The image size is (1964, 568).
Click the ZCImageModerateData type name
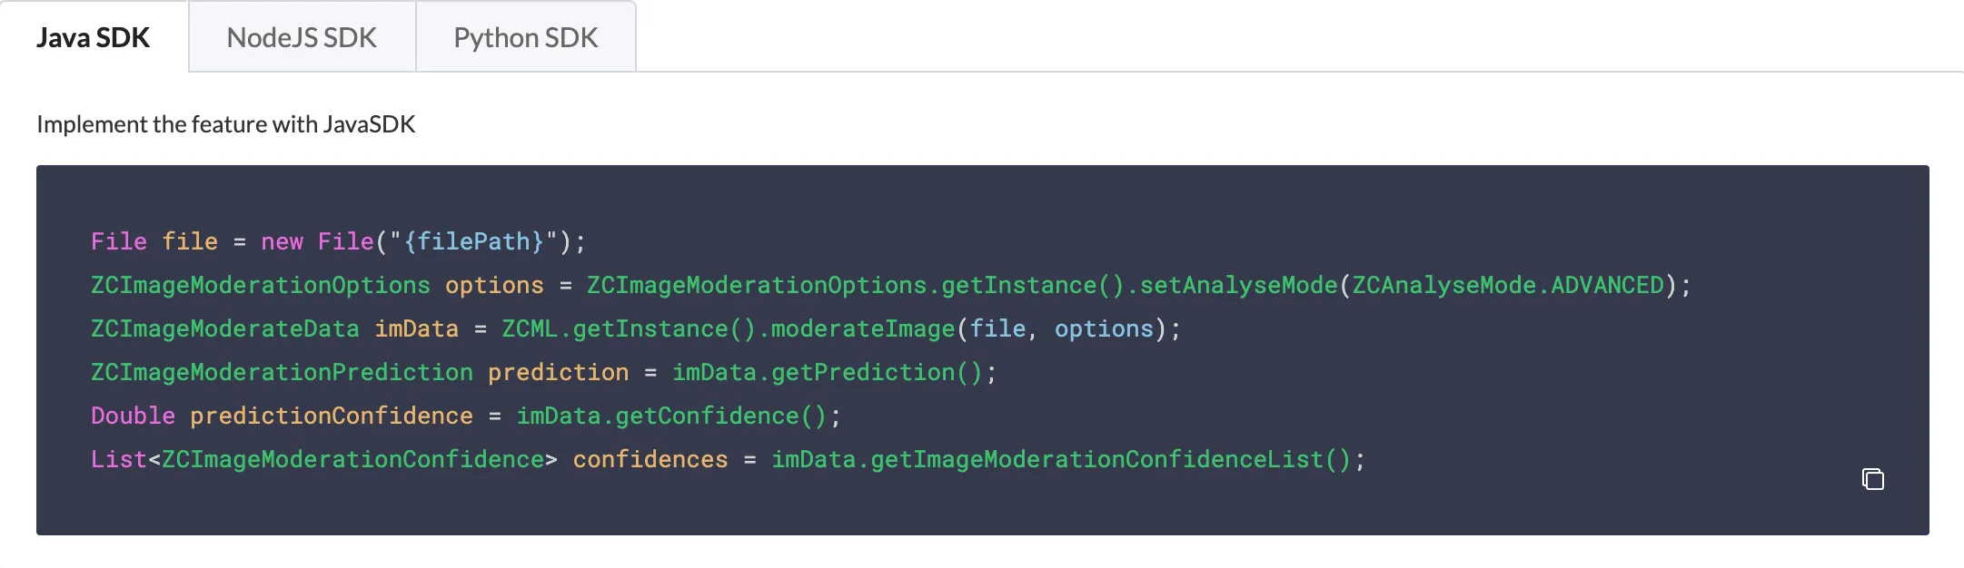click(x=225, y=328)
